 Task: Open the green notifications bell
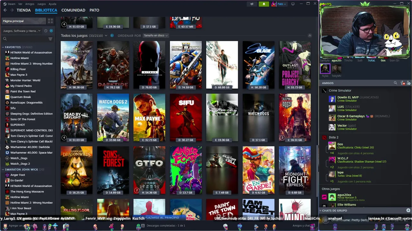pos(264,4)
